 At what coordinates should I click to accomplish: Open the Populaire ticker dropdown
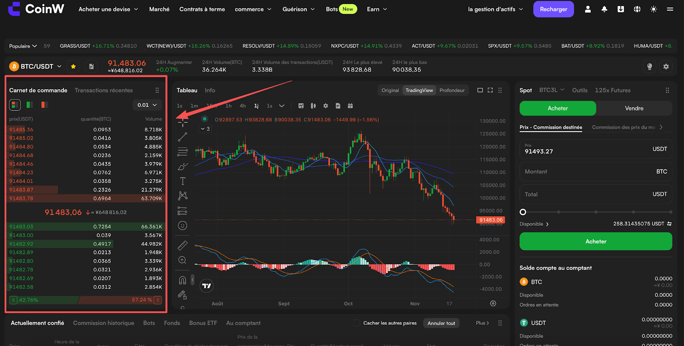23,46
